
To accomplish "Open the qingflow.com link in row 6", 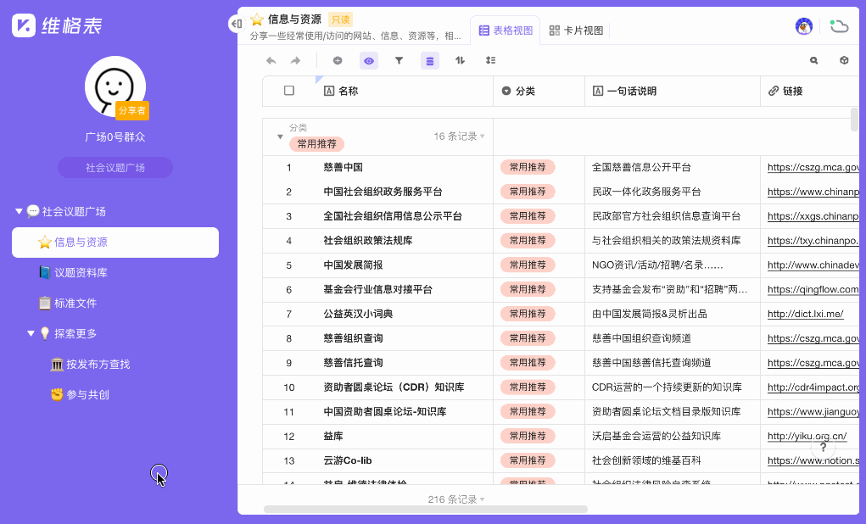I will click(x=813, y=290).
